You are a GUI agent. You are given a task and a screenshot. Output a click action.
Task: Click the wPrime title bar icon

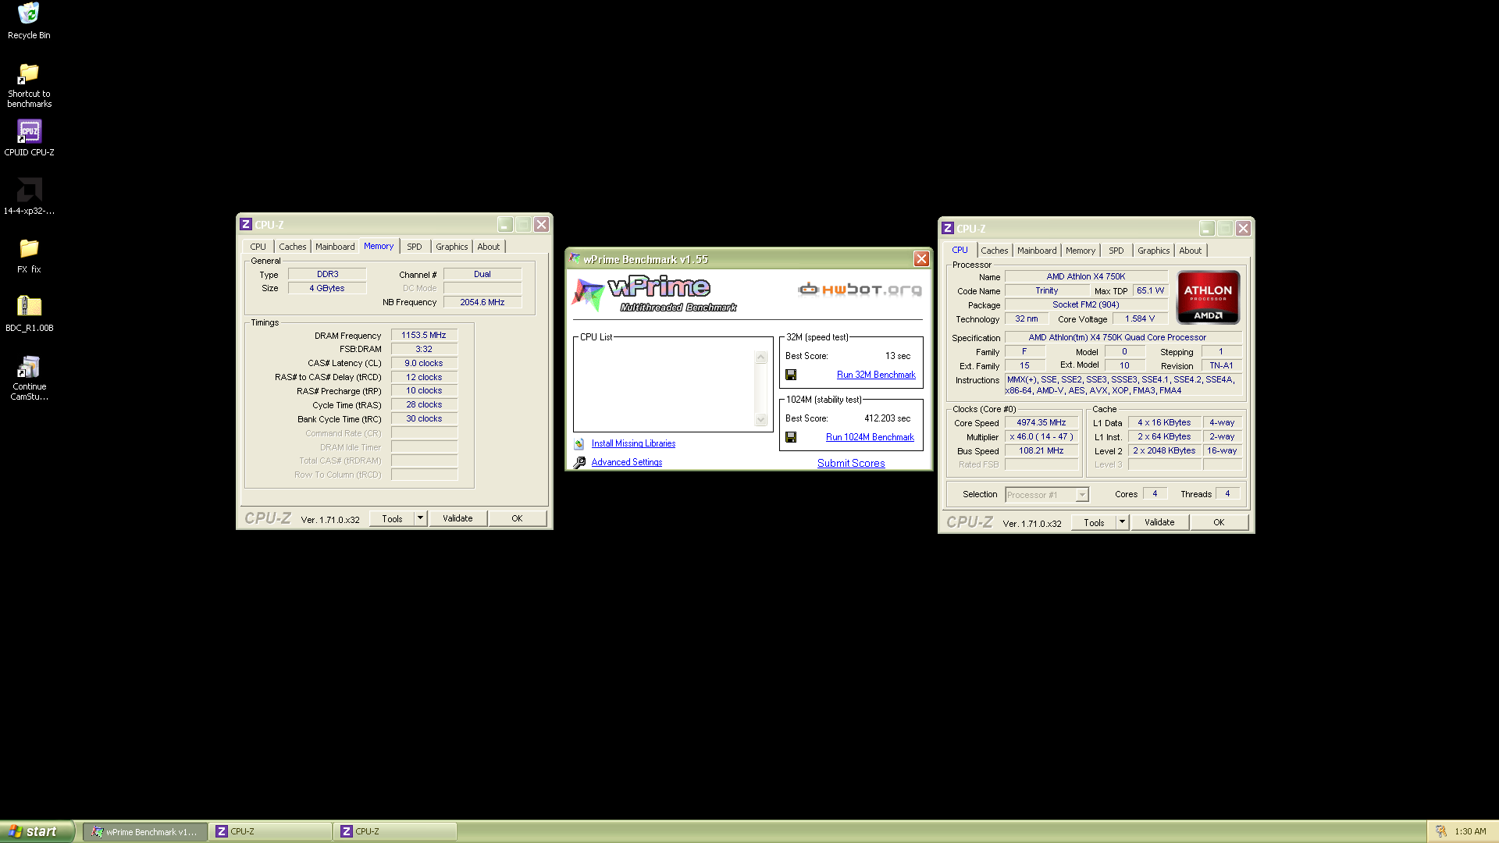575,258
